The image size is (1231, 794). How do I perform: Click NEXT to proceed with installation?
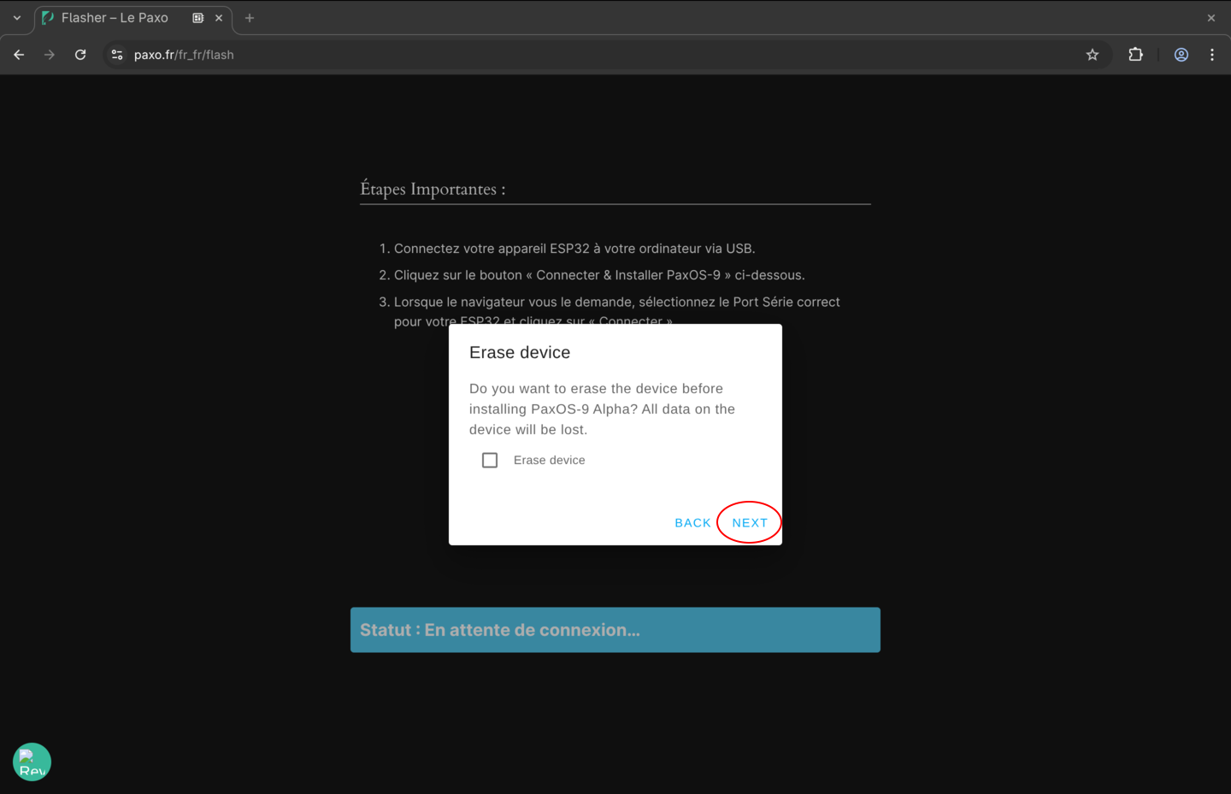749,522
